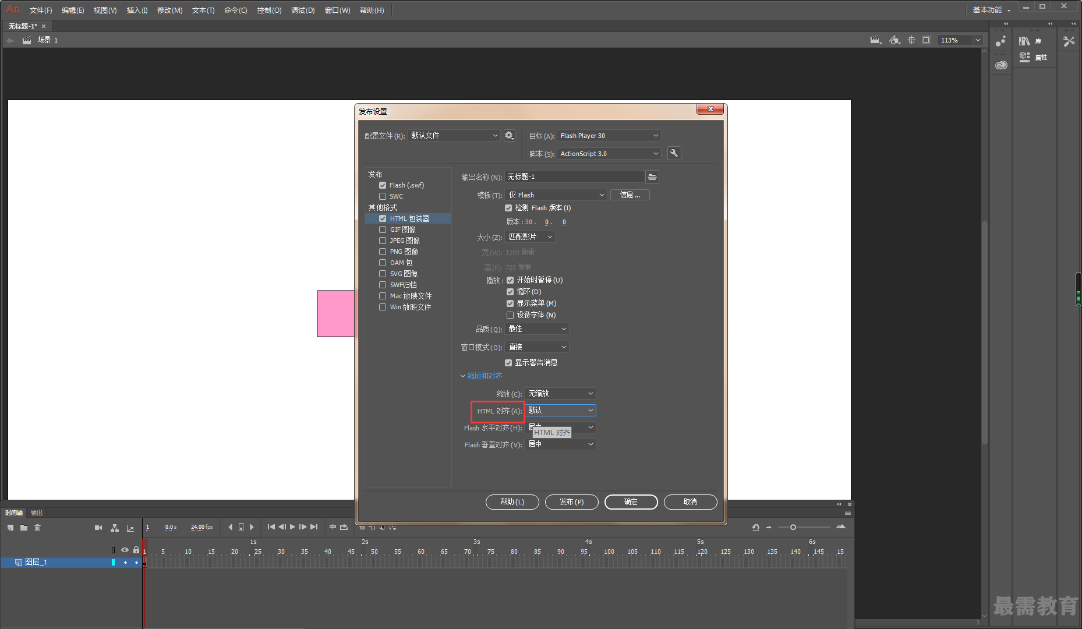1082x629 pixels.
Task: Switch to the 输出 tab
Action: 37,513
